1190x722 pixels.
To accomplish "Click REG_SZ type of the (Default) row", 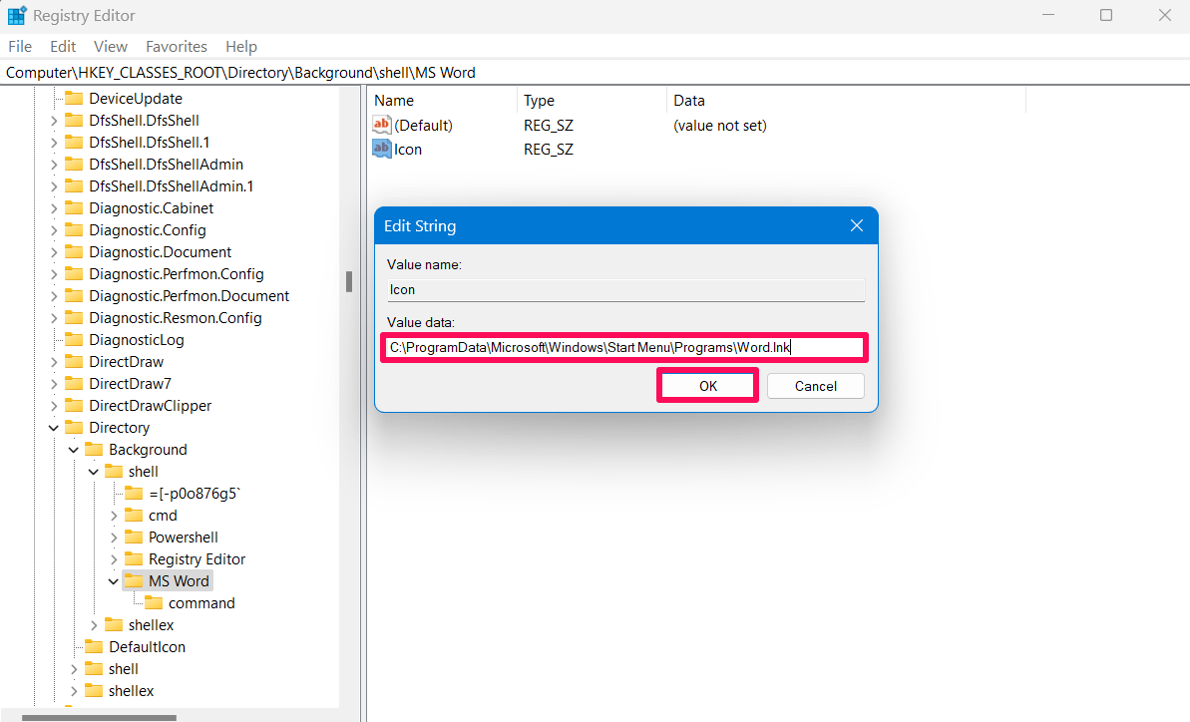I will click(x=549, y=125).
